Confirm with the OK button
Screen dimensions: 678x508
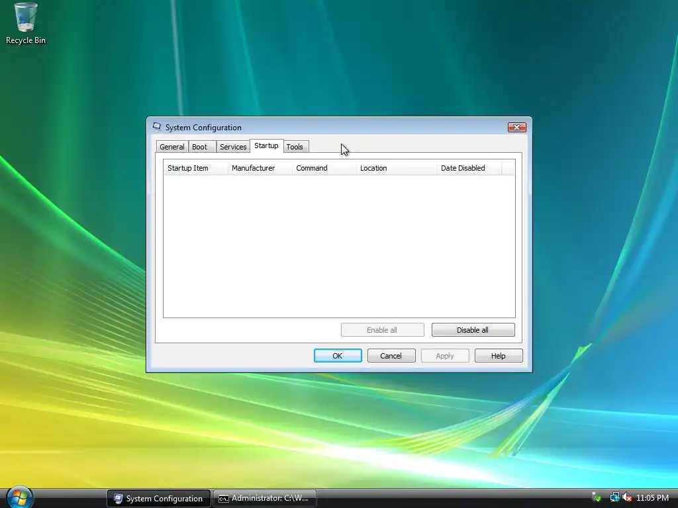[x=338, y=356]
